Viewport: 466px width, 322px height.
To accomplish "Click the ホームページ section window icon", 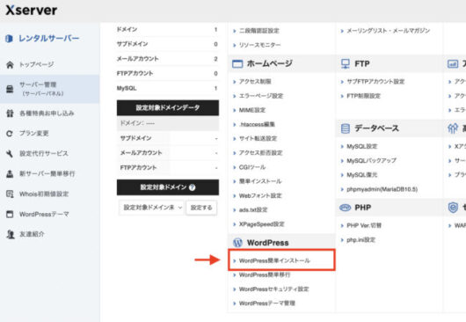I will [x=237, y=63].
